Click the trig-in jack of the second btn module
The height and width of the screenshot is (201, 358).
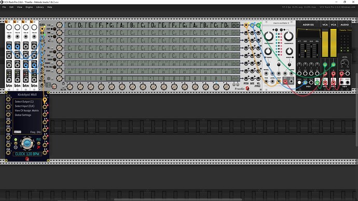tap(17, 36)
